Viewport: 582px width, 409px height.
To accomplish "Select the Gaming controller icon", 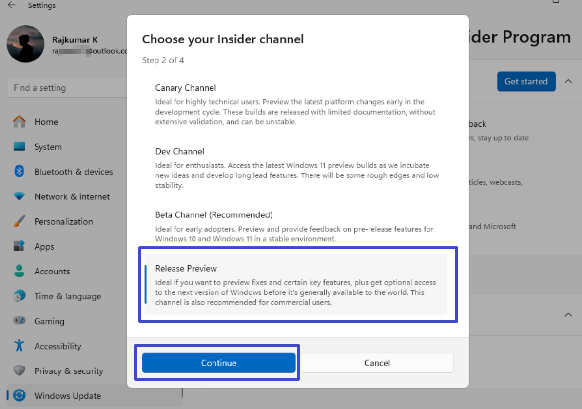I will coord(19,321).
